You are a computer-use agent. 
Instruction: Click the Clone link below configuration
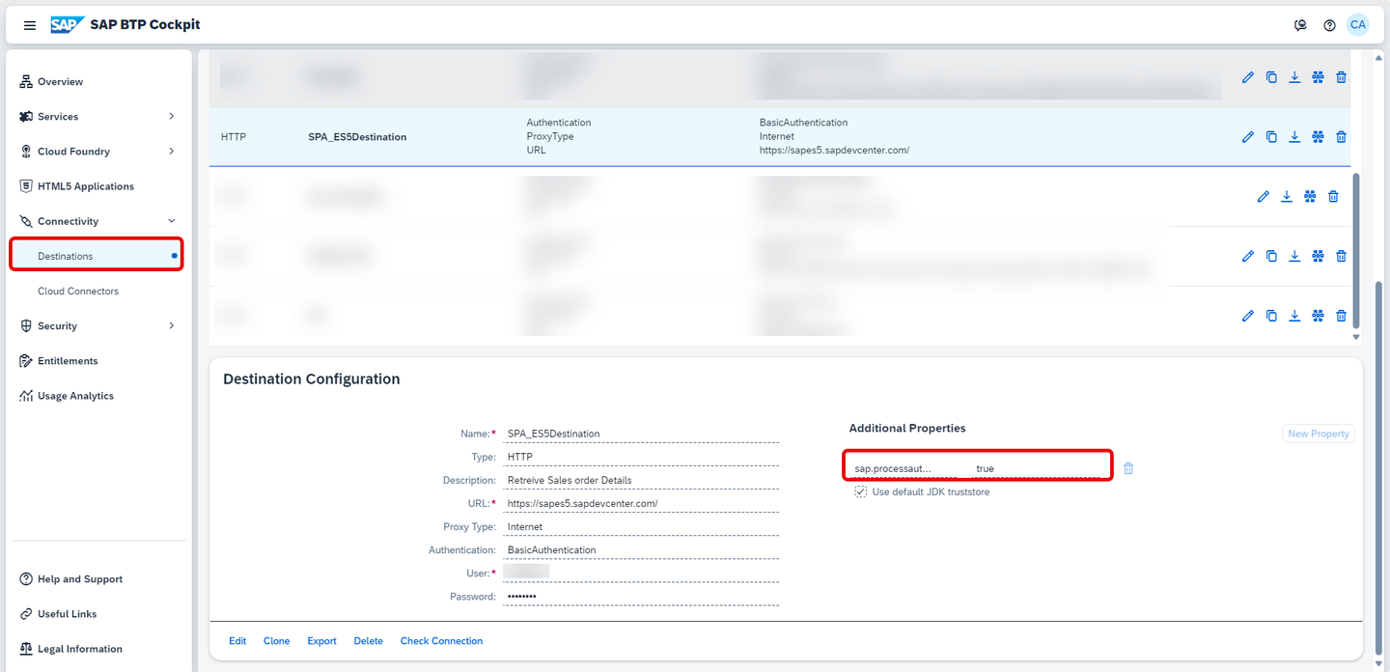tap(277, 641)
